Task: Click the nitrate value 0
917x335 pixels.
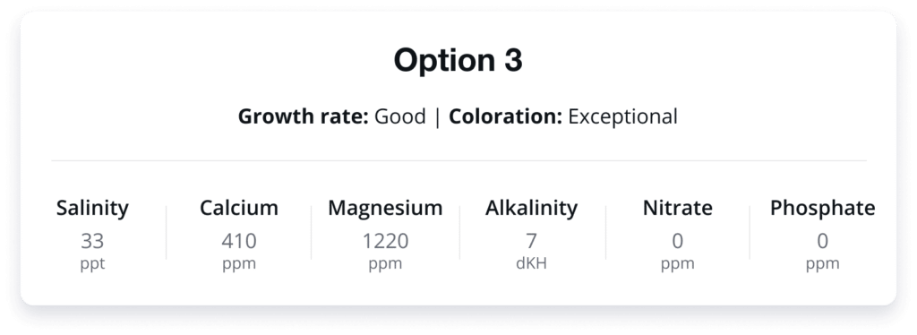Action: point(677,241)
